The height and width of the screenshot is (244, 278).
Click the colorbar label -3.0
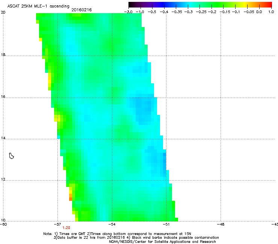(x=128, y=12)
